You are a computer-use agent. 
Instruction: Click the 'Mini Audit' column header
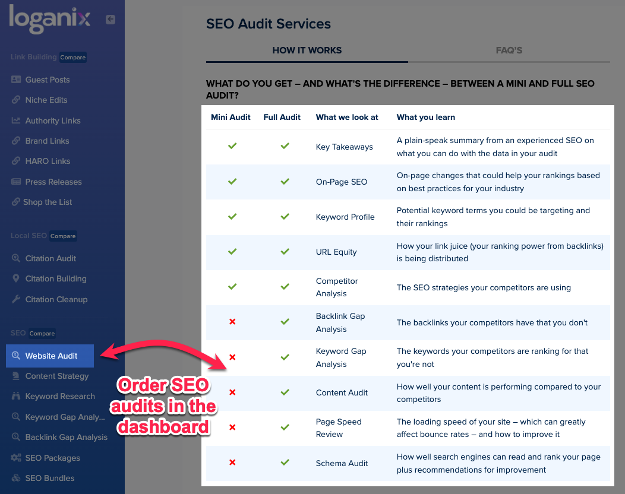click(x=231, y=117)
